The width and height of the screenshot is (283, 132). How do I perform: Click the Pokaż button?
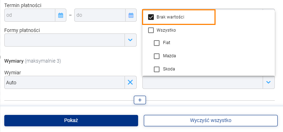click(71, 121)
